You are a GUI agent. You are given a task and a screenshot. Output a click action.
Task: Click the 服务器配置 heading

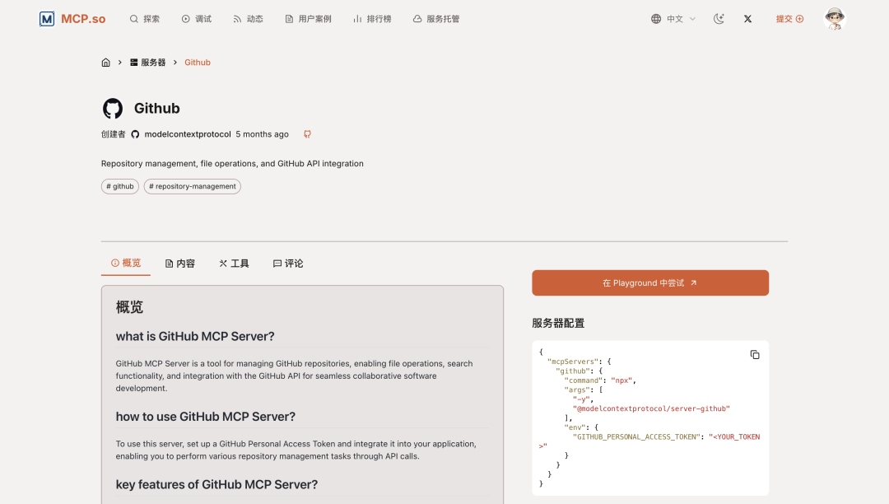point(558,323)
